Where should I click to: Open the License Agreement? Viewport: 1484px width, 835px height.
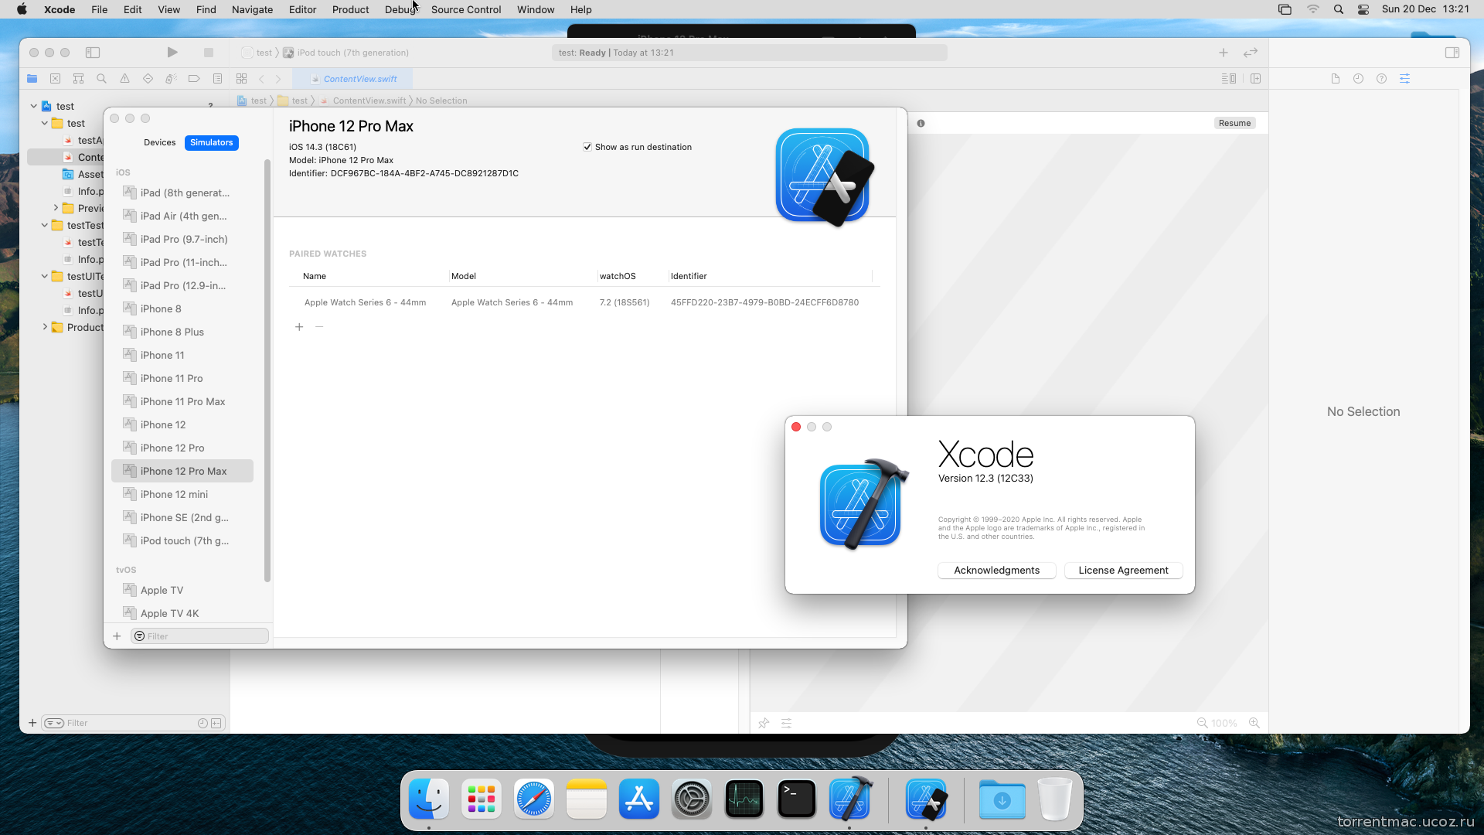pos(1123,570)
